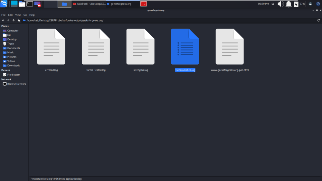Image resolution: width=322 pixels, height=181 pixels.
Task: Click the forms_tested.log file name label
Action: coord(96,70)
